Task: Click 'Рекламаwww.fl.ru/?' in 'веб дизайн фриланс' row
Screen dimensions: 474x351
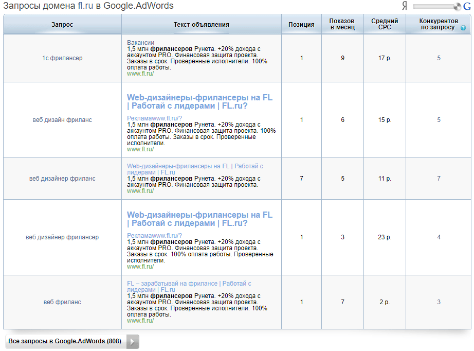Action: coord(154,118)
